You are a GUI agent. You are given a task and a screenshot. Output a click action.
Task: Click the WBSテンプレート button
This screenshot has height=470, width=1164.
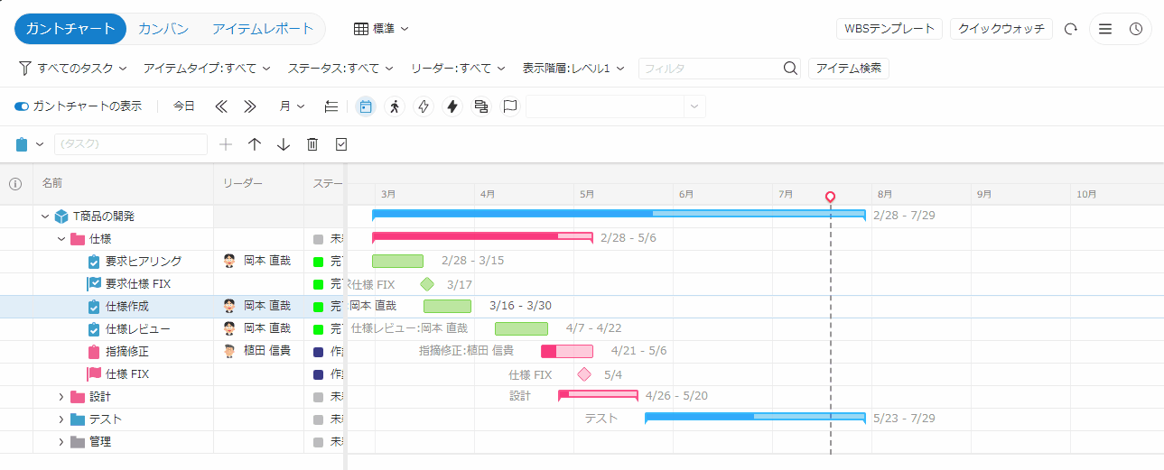pyautogui.click(x=889, y=29)
